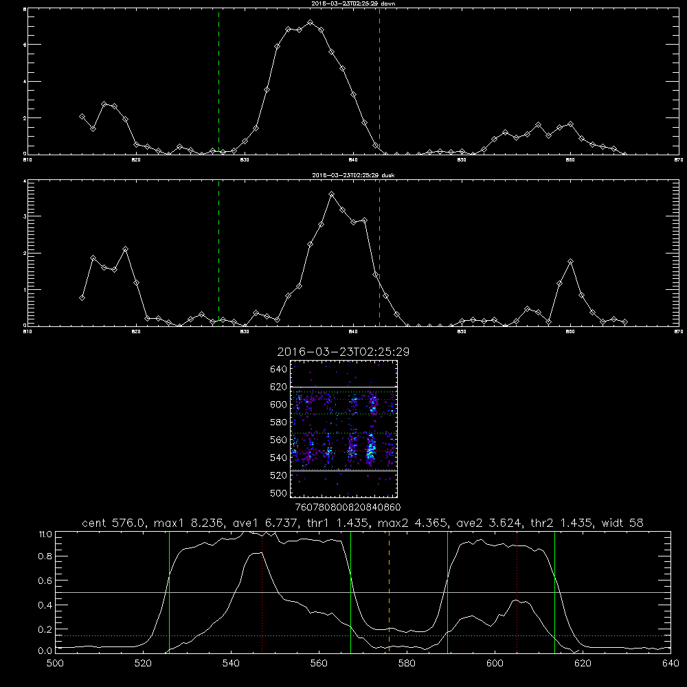Click the '640' label on the image's vertical axis

[279, 370]
